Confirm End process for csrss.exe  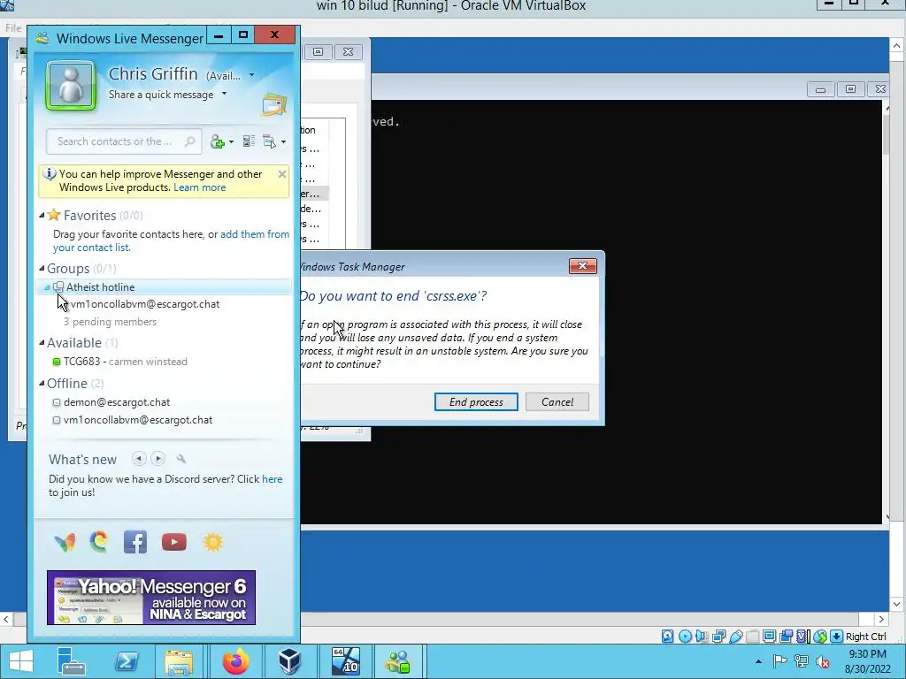(476, 402)
